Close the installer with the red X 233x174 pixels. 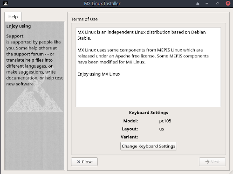click(x=228, y=3)
